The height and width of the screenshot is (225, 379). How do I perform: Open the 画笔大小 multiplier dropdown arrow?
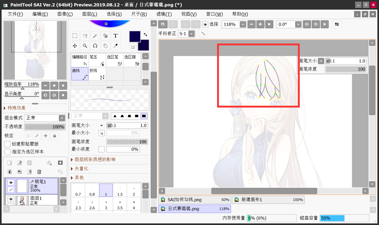coord(101,125)
